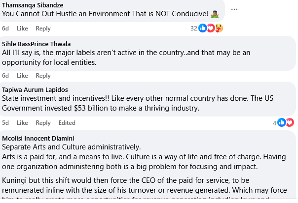Screen dimensions: 298x203
Task: Open Thamsanqa Sibandze's profile name
Action: click(x=33, y=5)
